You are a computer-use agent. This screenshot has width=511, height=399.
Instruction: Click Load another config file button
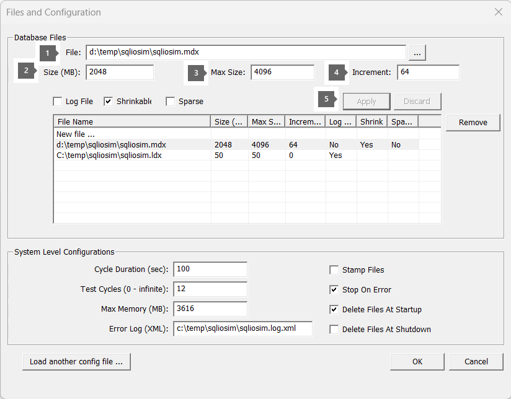point(76,362)
